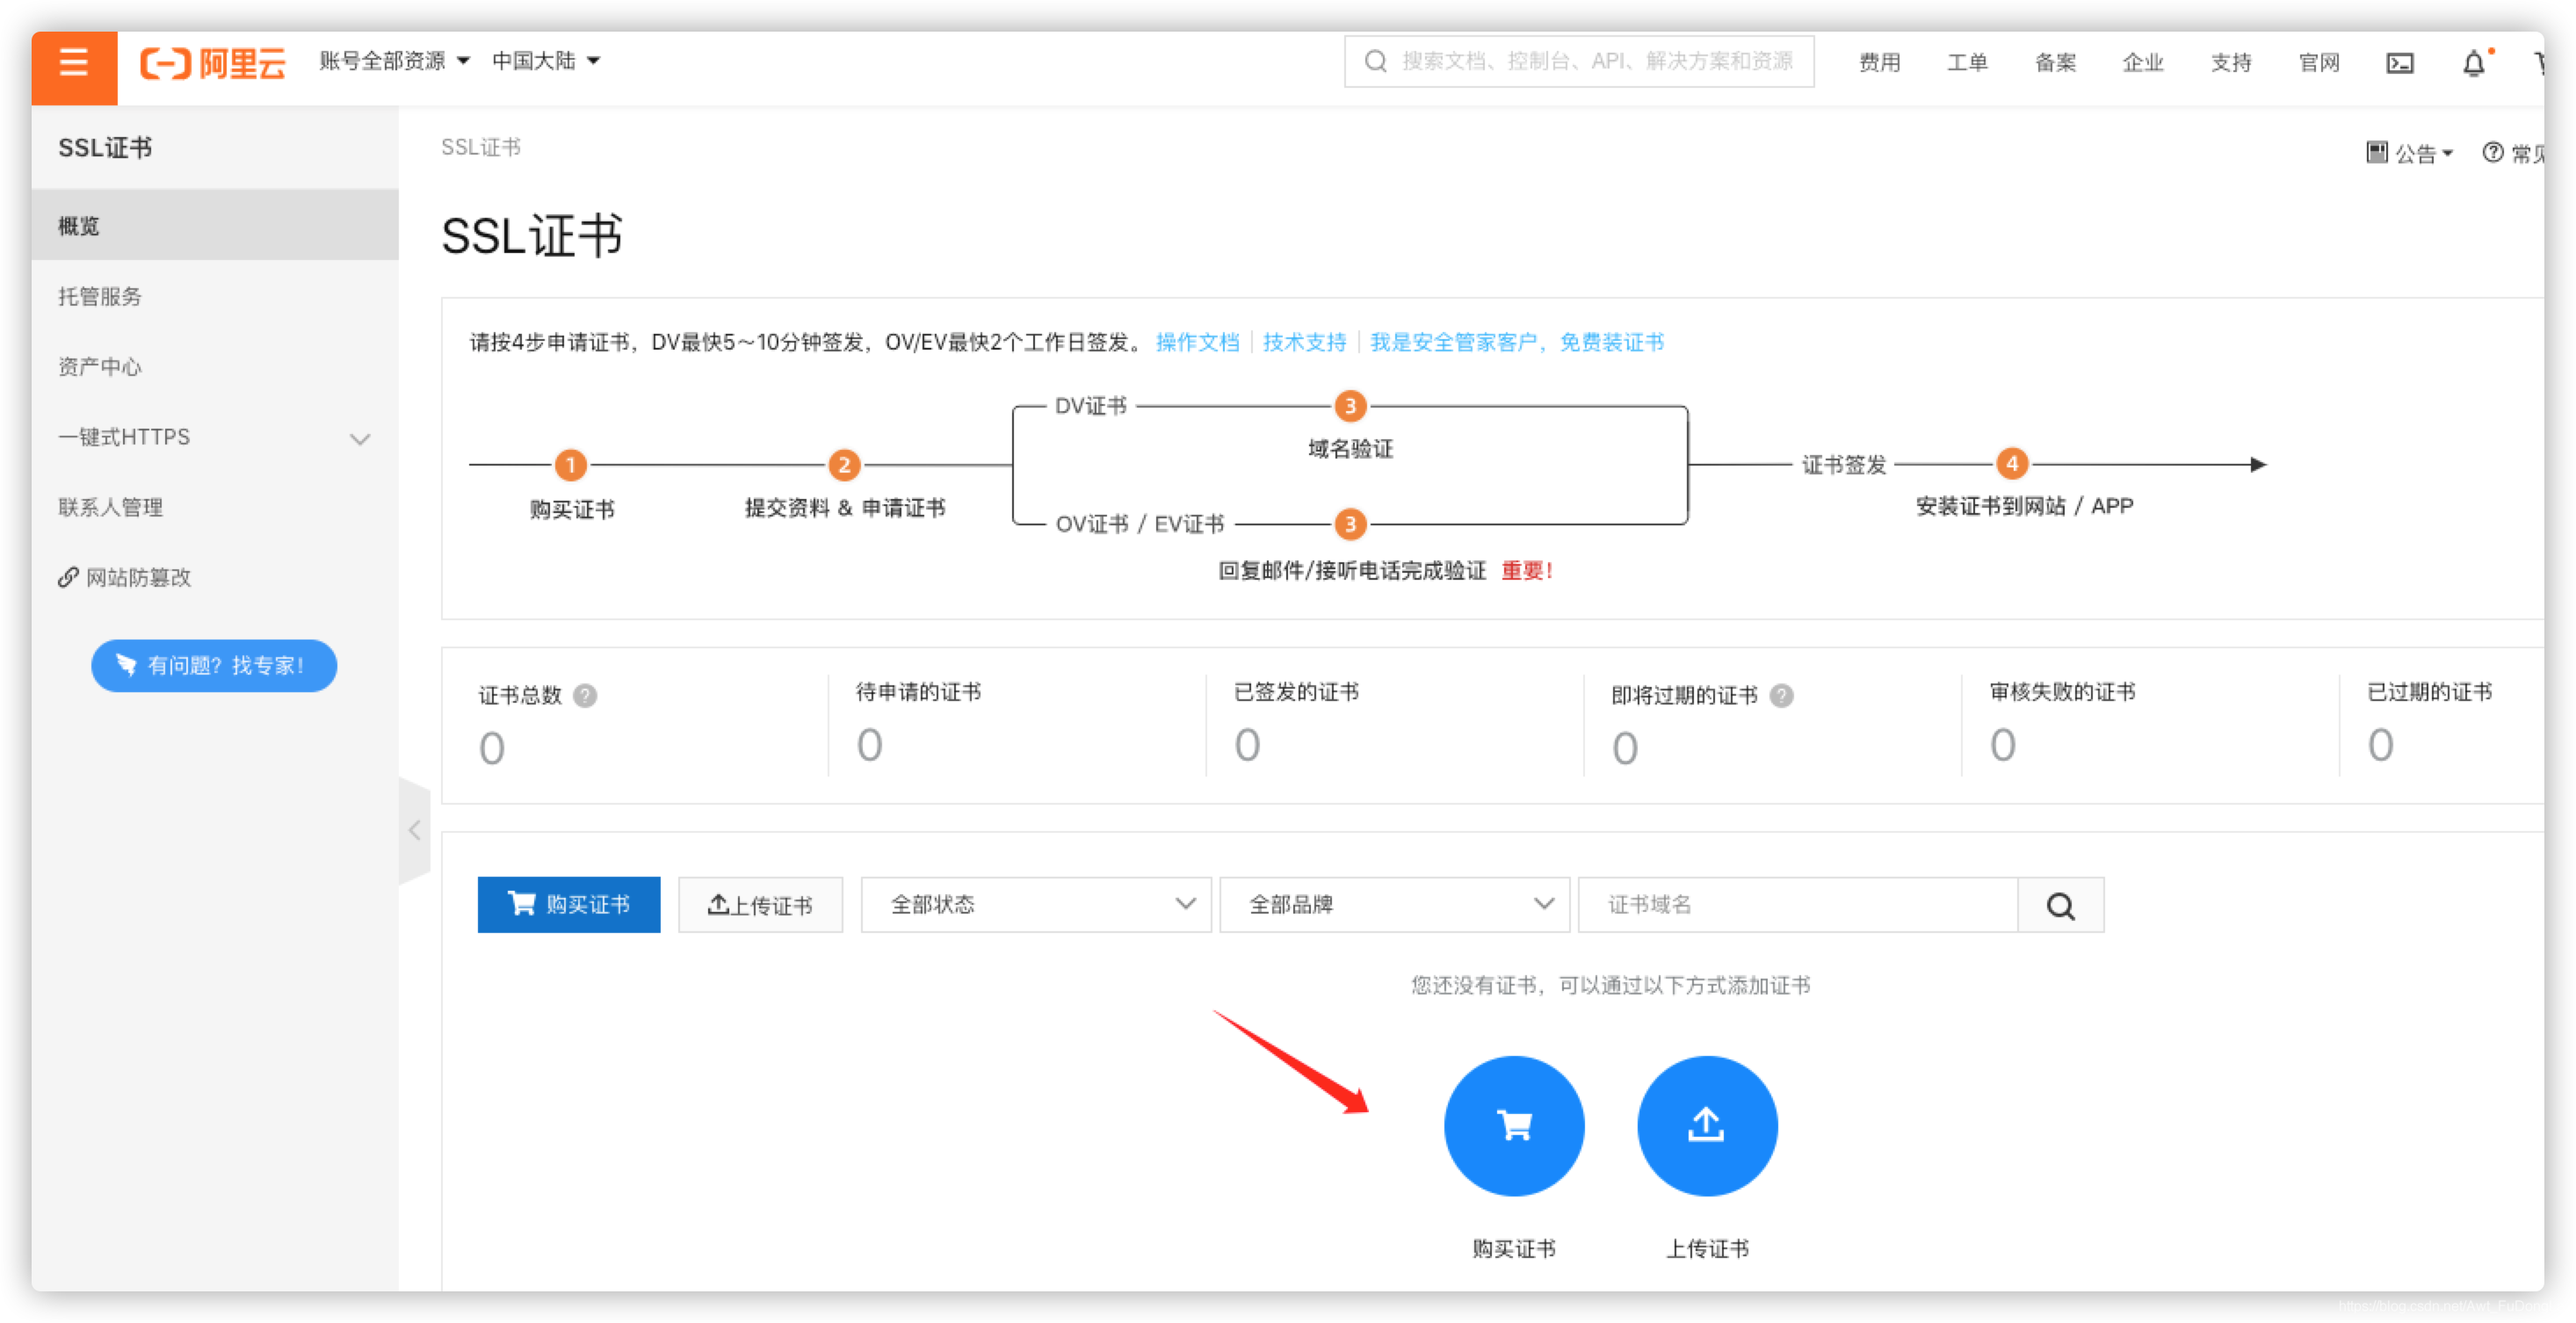Image resolution: width=2576 pixels, height=1323 pixels.
Task: Expand the 全部品牌 brand filter
Action: tap(1394, 904)
